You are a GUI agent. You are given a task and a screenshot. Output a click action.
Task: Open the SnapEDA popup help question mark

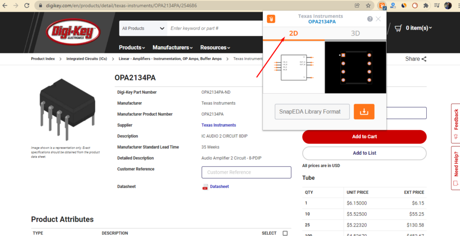(370, 19)
